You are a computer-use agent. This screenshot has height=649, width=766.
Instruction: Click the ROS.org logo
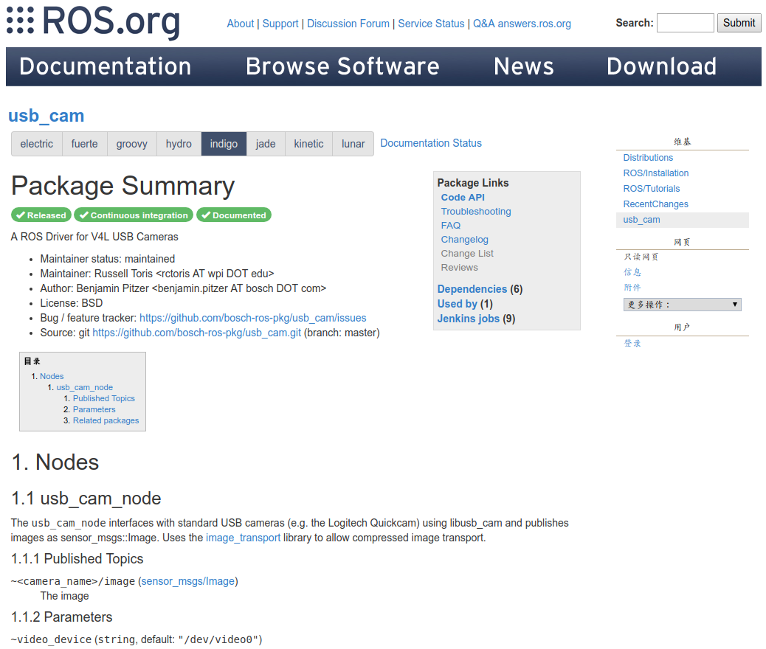click(93, 22)
